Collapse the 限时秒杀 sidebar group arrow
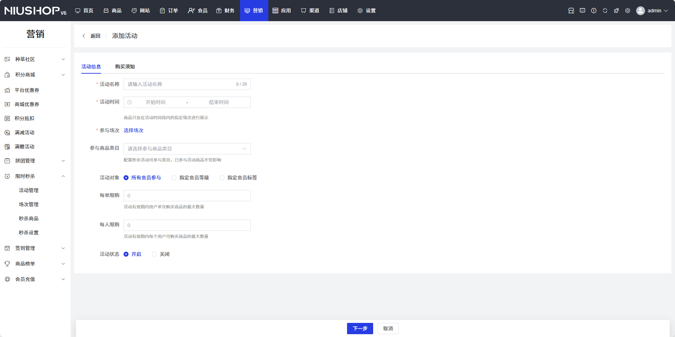This screenshot has height=337, width=675. pyautogui.click(x=63, y=176)
